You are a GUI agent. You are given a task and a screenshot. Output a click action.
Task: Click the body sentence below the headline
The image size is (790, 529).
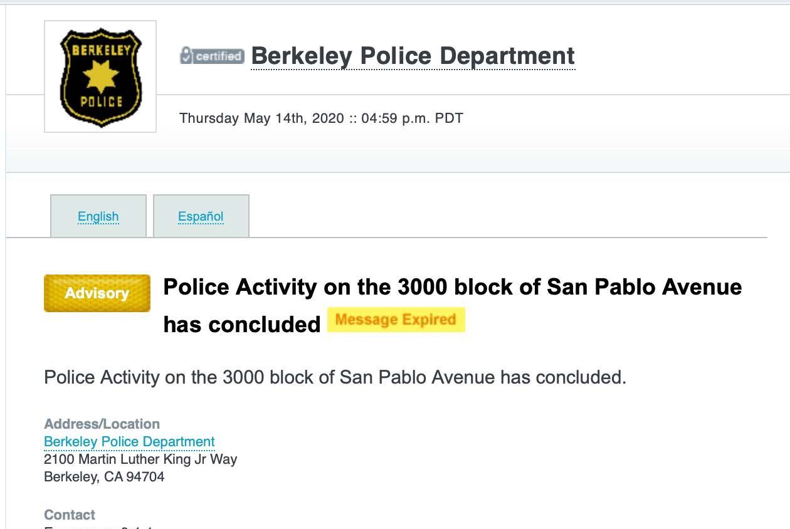click(x=335, y=377)
